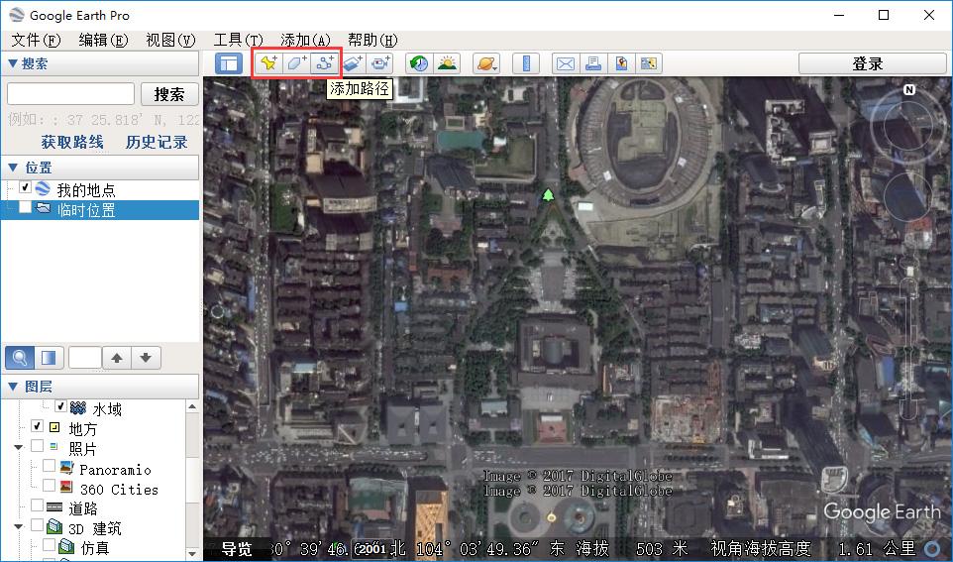The image size is (953, 562).
Task: Click the 道路 layer road icon
Action: pyautogui.click(x=54, y=506)
